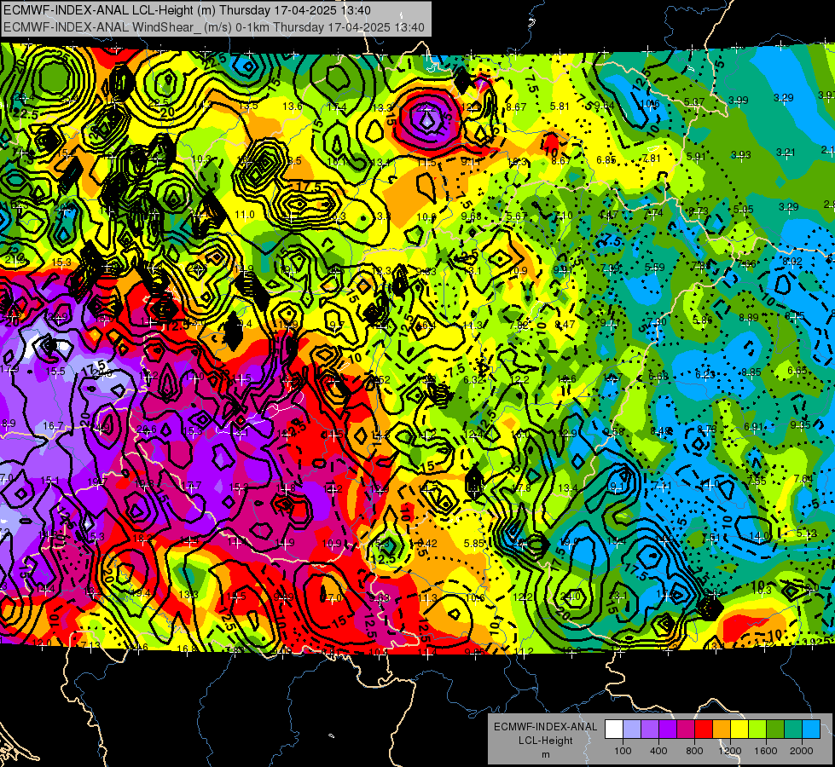Image resolution: width=835 pixels, height=767 pixels.
Task: Click the wind shear value 8.85
Action: [x=751, y=372]
